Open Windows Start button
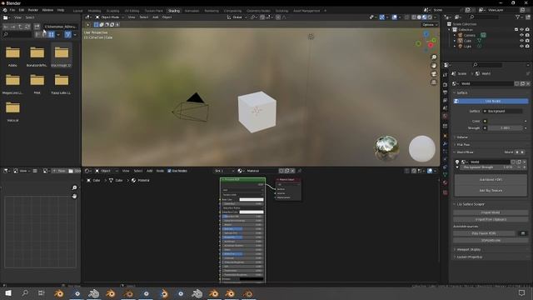 (x=8, y=292)
